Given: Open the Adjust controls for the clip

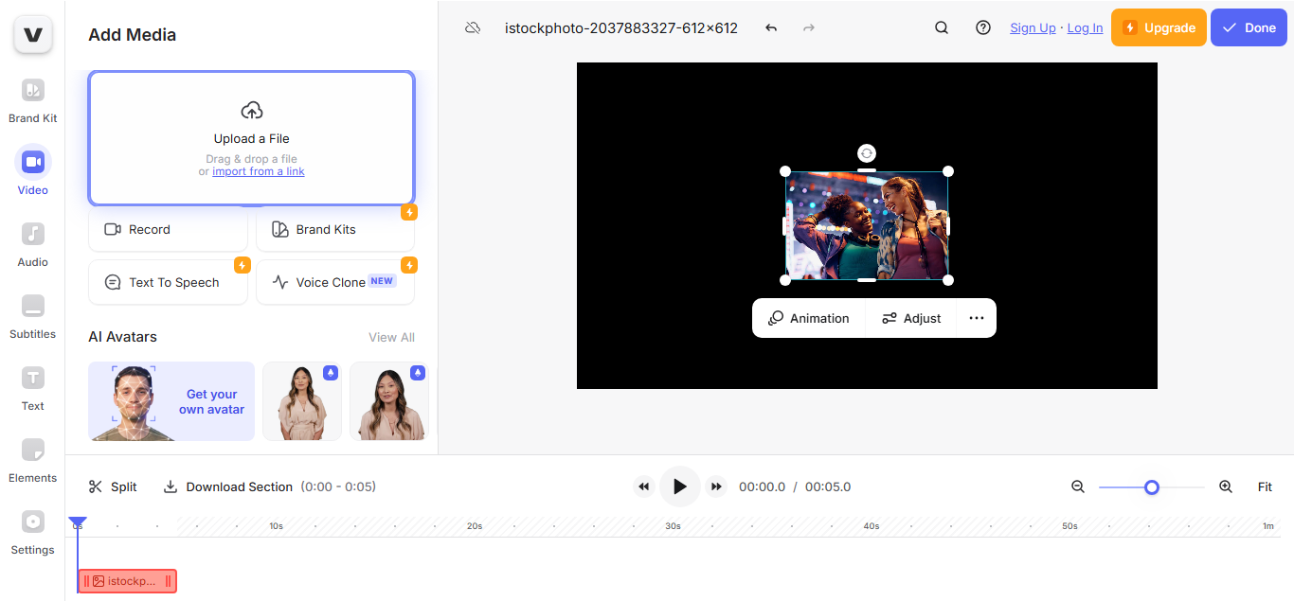Looking at the screenshot, I should 910,318.
